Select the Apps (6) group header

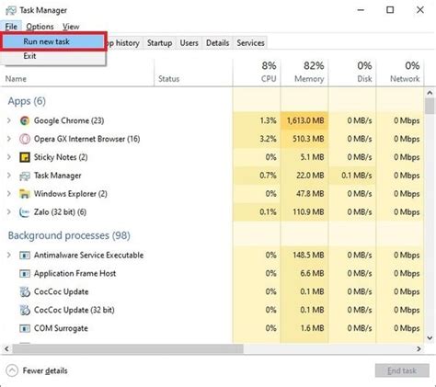27,101
